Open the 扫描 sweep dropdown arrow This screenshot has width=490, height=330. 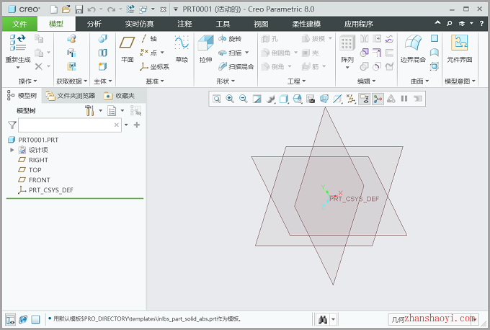pos(247,53)
